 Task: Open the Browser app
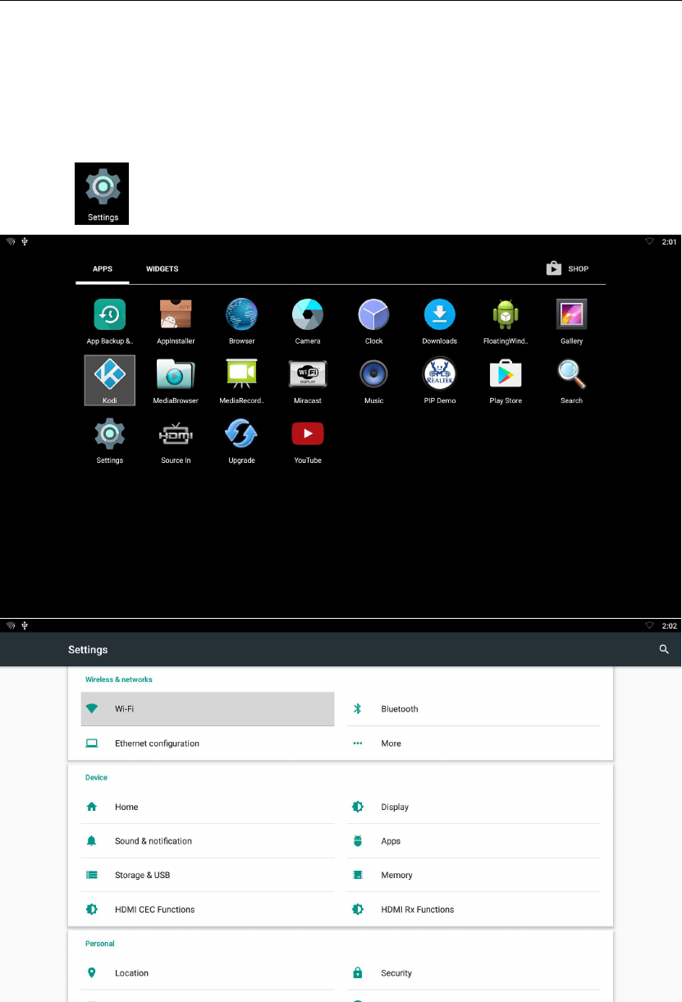click(242, 321)
